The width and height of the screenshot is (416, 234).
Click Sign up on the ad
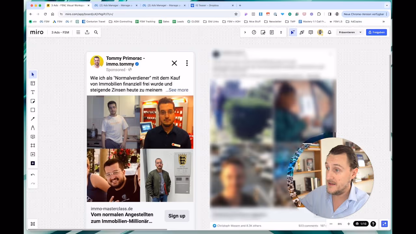177,216
